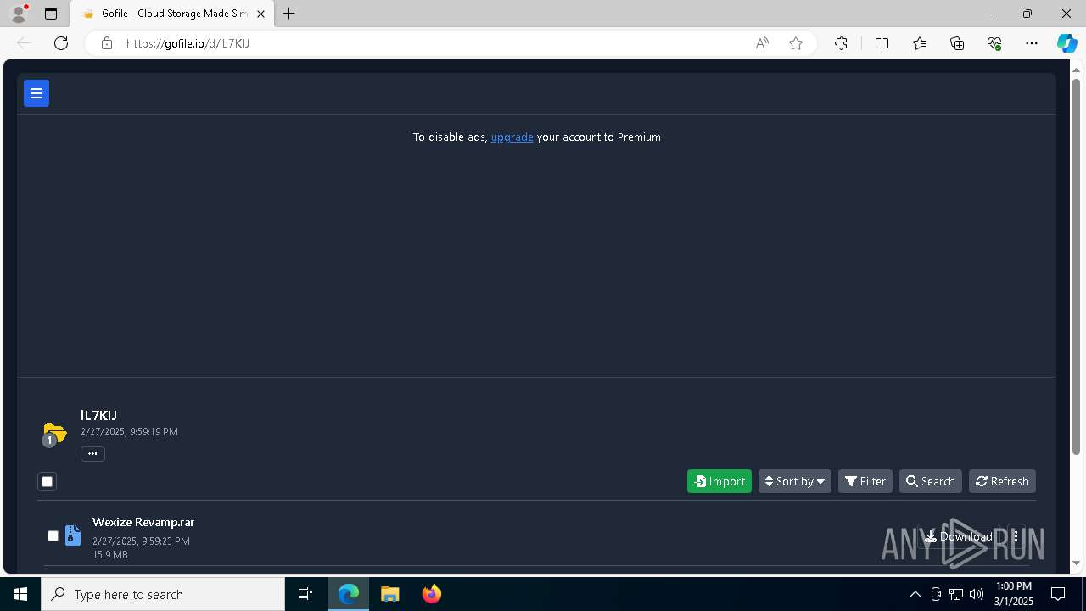
Task: Click the upgrade link
Action: (x=512, y=137)
